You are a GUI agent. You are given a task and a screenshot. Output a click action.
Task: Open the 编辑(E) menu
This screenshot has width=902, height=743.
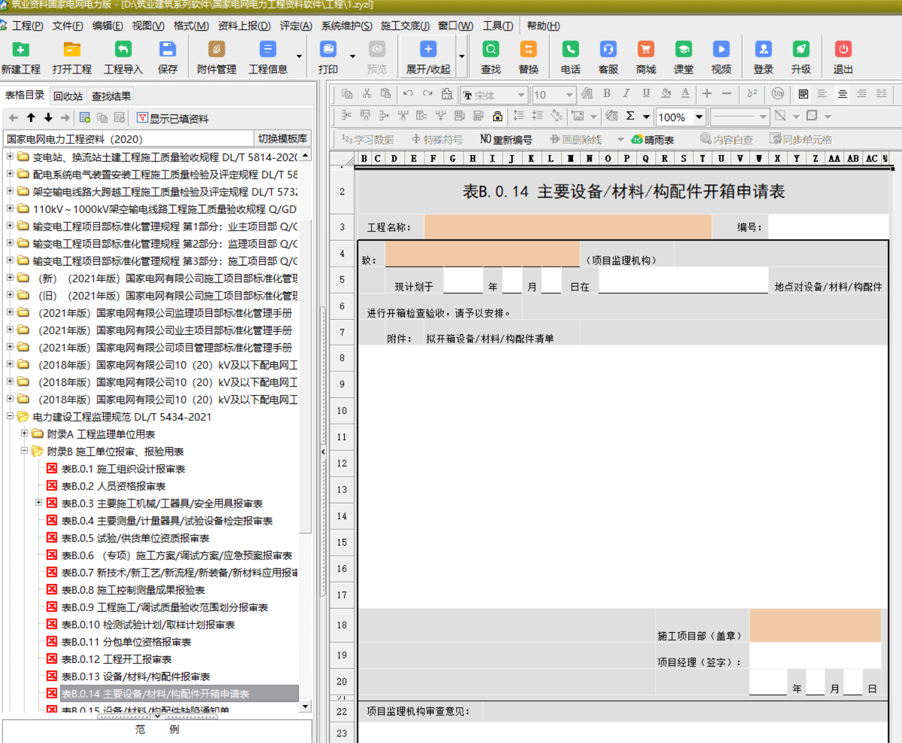click(107, 26)
